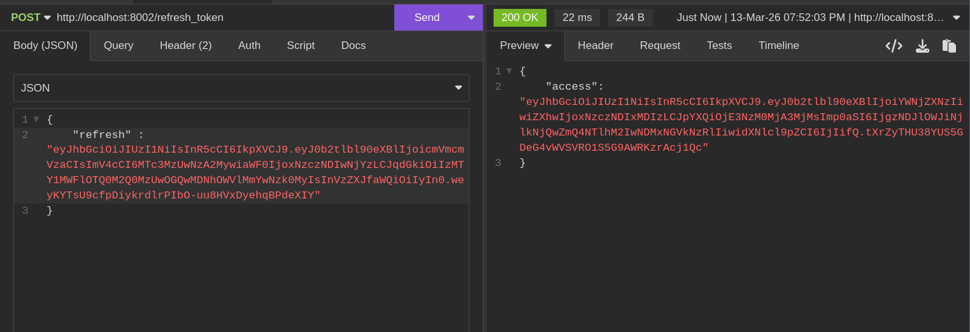Click the copy response to clipboard icon
Viewport: 970px width, 332px height.
[949, 46]
